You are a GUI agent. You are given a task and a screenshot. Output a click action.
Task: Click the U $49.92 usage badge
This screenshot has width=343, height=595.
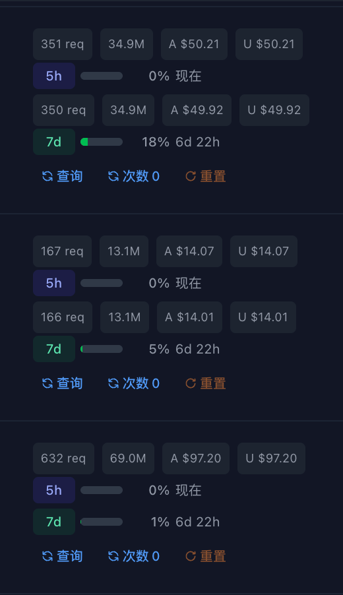(x=274, y=110)
